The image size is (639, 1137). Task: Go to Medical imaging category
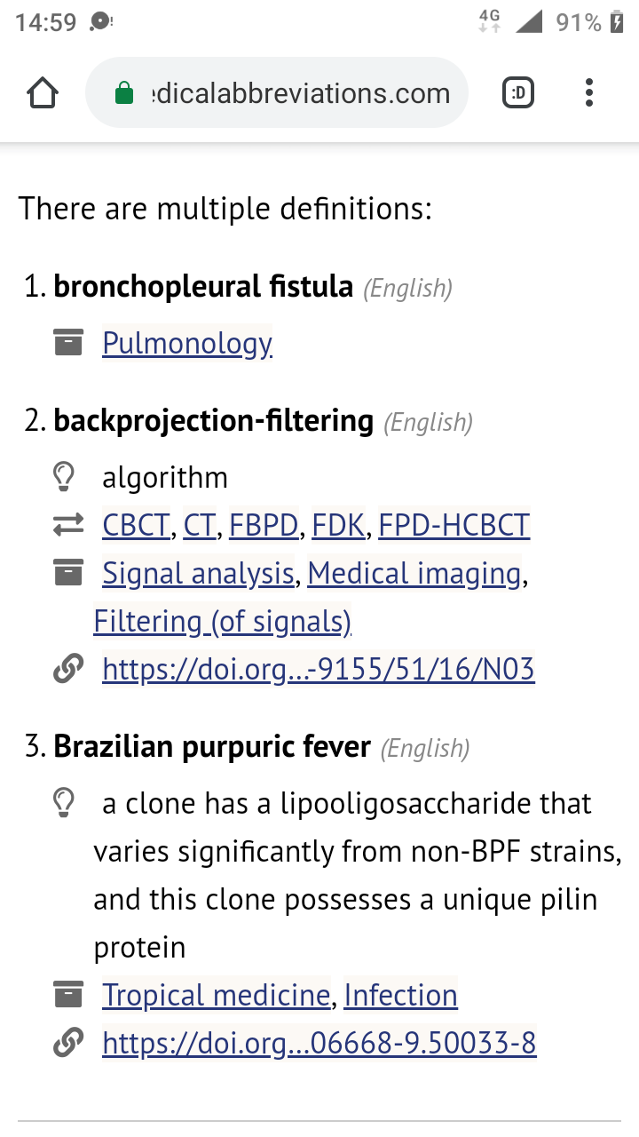414,574
